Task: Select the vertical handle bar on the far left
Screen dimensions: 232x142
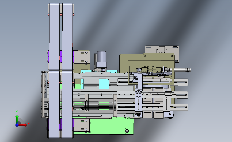Action: (43, 94)
